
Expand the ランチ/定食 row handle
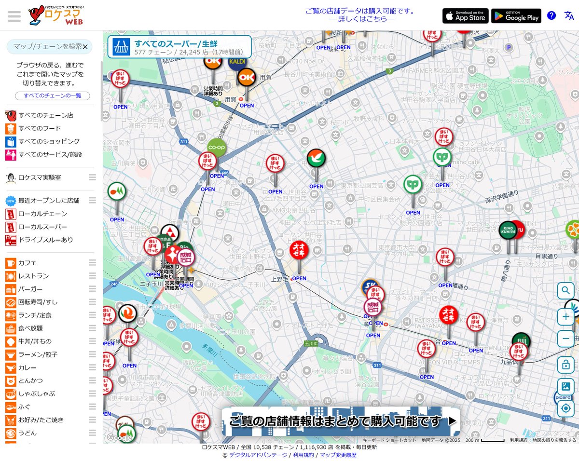[x=92, y=315]
